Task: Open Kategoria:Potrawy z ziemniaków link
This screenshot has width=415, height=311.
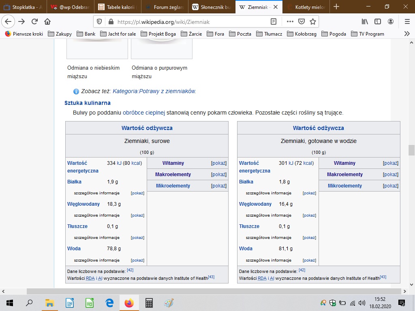Action: 154,91
